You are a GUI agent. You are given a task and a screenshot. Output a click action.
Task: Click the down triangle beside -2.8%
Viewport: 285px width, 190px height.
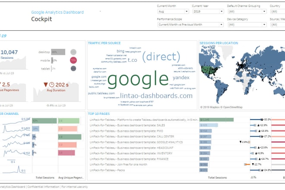pyautogui.click(x=241, y=142)
